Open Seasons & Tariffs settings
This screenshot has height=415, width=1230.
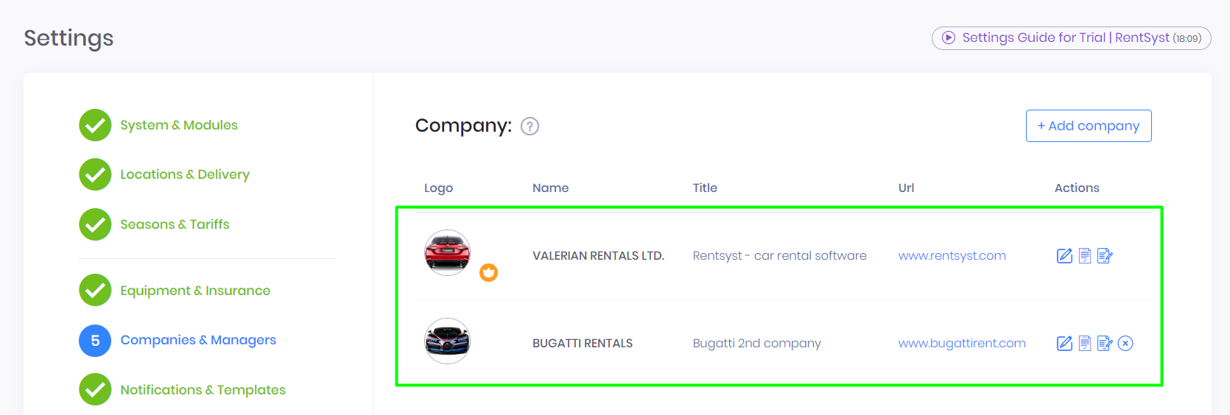[175, 224]
